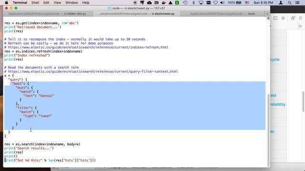Click the code line res = es.search
Viewport: 305px width, 171px height.
(x=42, y=144)
